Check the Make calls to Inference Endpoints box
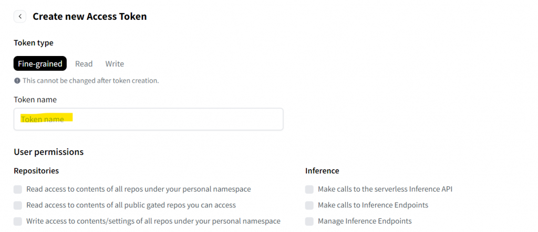The image size is (538, 232). point(309,205)
